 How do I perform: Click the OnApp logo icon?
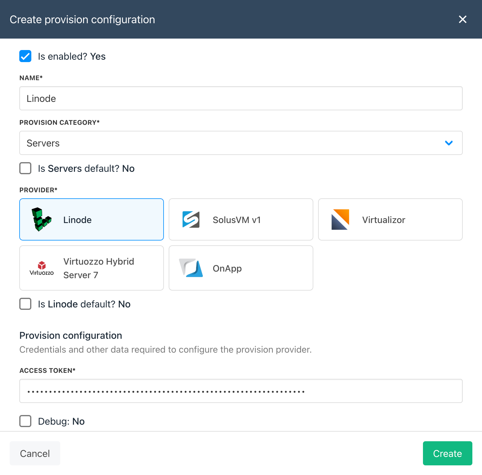coord(191,268)
